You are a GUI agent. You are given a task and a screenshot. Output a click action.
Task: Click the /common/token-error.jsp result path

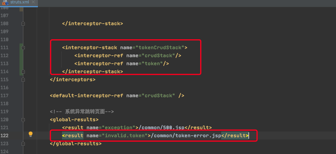(186, 135)
